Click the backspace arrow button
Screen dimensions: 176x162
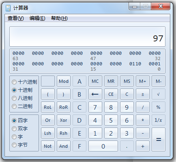click(95, 94)
